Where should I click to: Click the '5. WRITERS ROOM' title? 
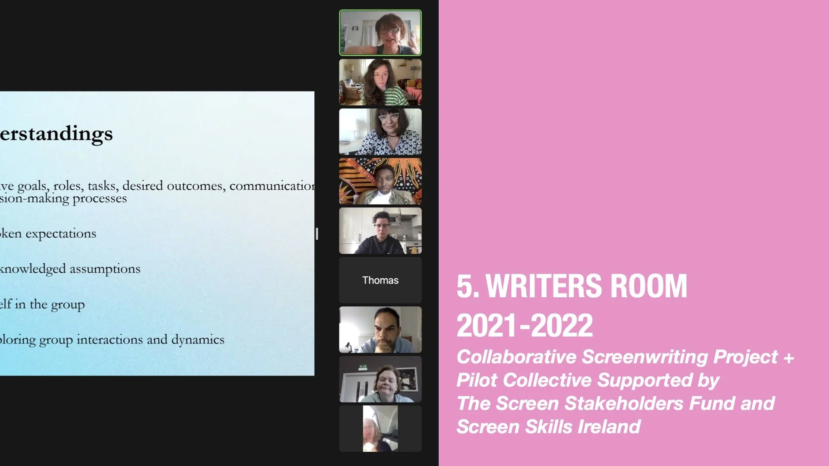pos(572,286)
